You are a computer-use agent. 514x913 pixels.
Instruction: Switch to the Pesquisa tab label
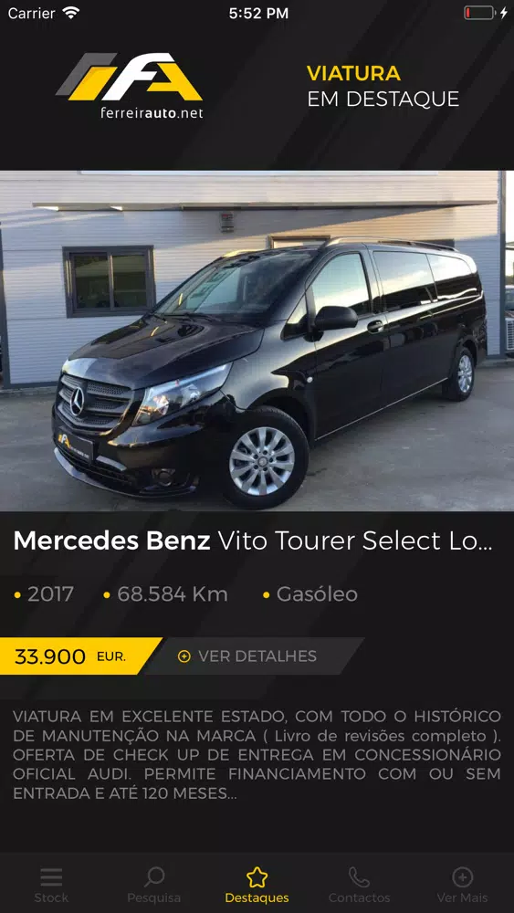tap(154, 897)
